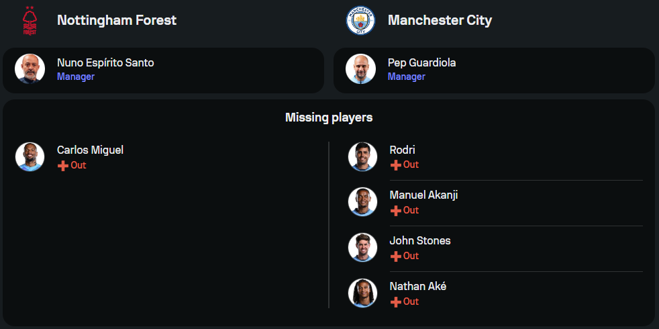Select the Nuno Espírito Santo name
659x329 pixels.
click(x=105, y=62)
